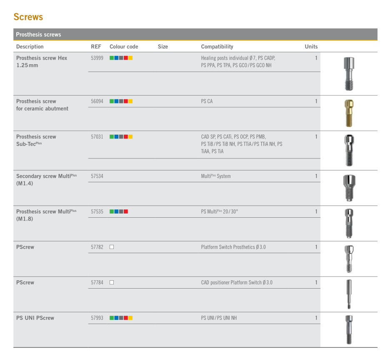The width and height of the screenshot is (388, 352).
Task: Click the Prosthesis screw Multi Plus M1.8 image
Action: click(349, 223)
